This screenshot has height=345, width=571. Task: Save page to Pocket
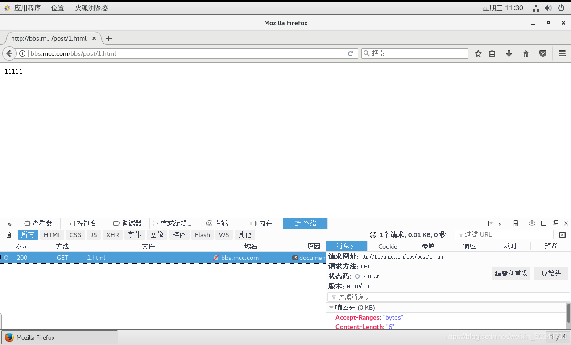(543, 53)
